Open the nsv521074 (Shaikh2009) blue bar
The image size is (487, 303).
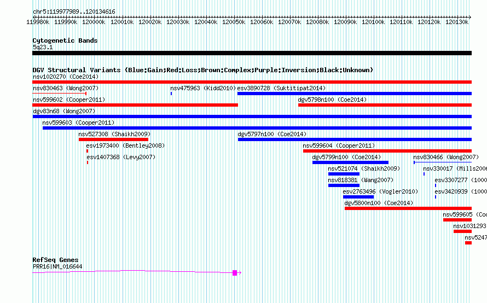[344, 174]
